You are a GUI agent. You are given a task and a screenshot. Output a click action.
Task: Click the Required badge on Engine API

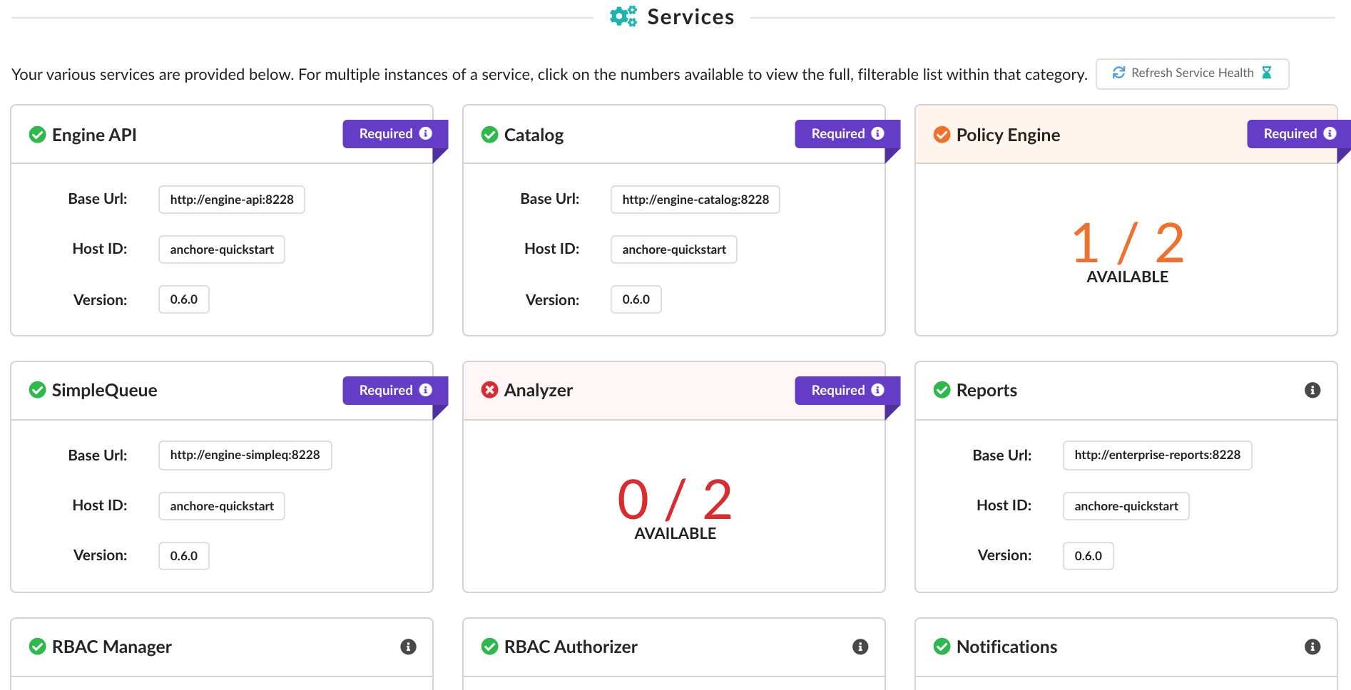pyautogui.click(x=394, y=134)
